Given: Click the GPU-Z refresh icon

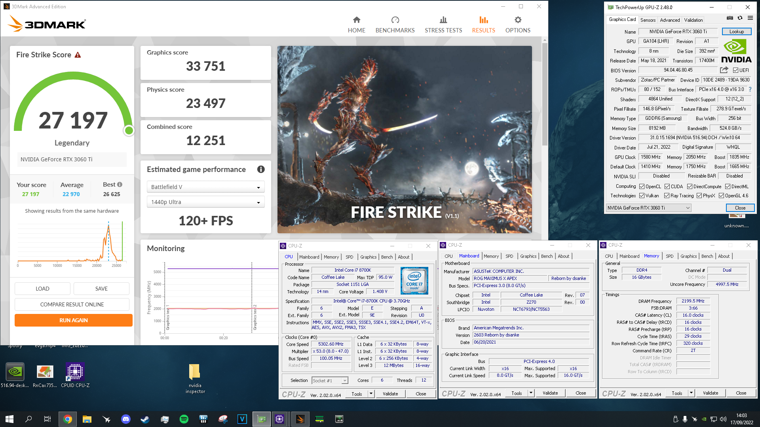Looking at the screenshot, I should coord(740,18).
